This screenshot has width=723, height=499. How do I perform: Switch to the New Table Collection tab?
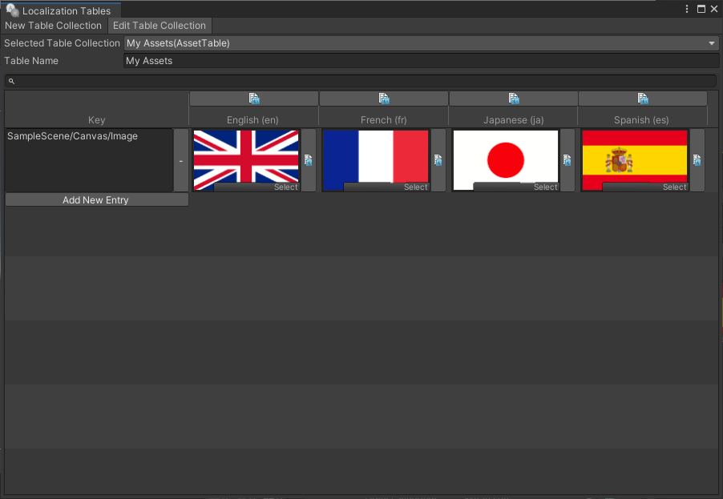pos(53,25)
